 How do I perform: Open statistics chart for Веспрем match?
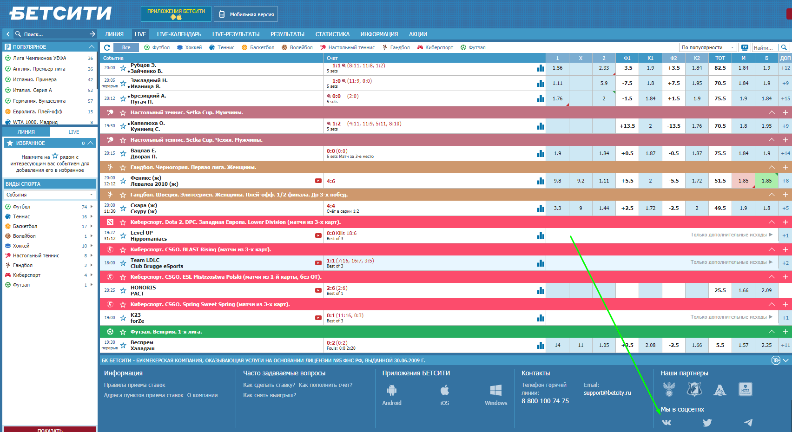point(541,345)
